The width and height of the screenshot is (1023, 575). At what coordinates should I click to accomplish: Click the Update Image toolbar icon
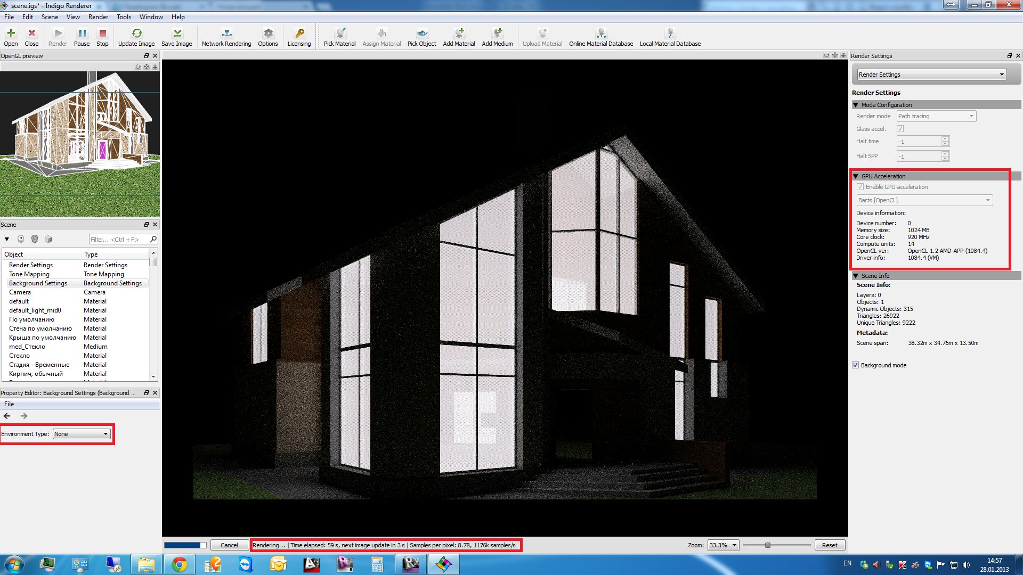136,34
